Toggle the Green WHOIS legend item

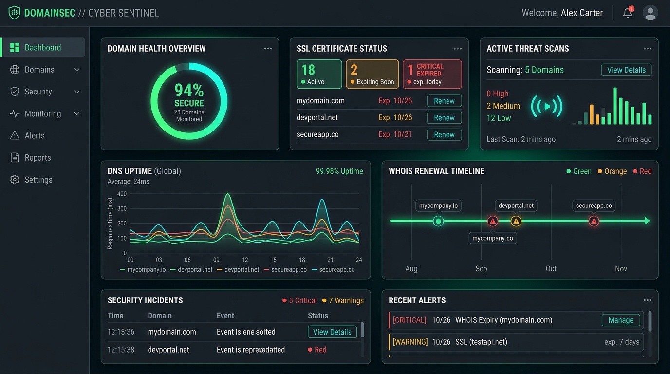[579, 171]
